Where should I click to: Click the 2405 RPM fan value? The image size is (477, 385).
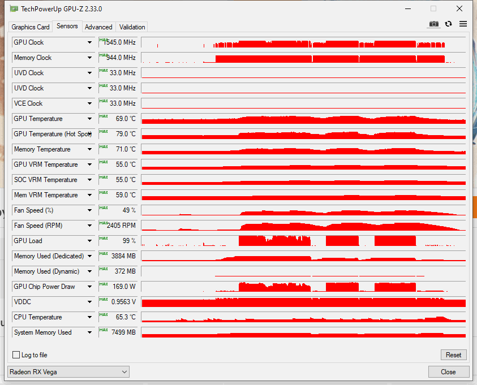[x=118, y=226]
